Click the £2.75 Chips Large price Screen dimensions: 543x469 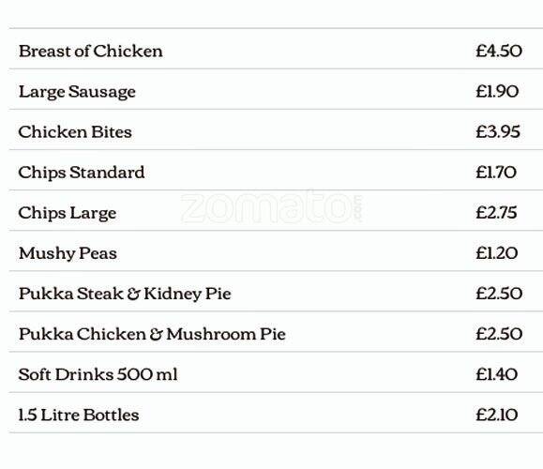tap(496, 213)
